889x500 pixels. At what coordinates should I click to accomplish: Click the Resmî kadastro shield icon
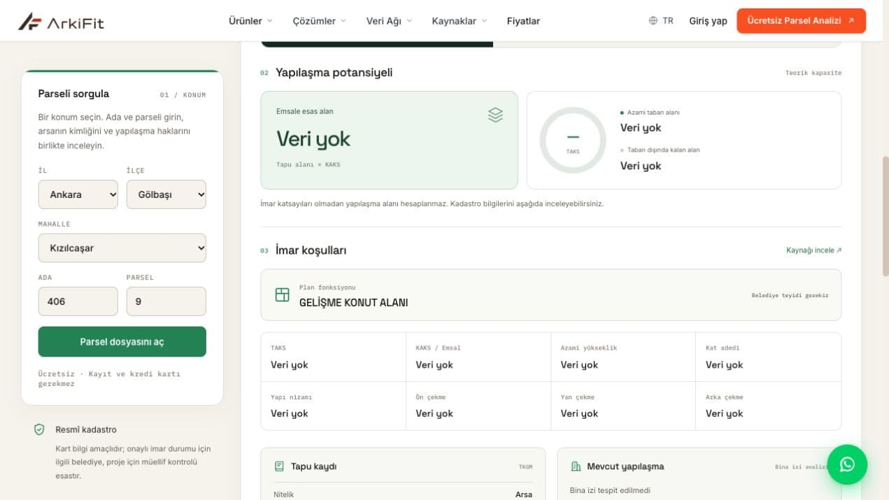(39, 429)
